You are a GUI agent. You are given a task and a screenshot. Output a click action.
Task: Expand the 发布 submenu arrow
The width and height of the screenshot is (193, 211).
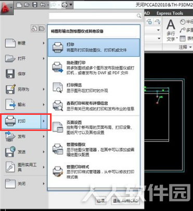tap(44, 136)
